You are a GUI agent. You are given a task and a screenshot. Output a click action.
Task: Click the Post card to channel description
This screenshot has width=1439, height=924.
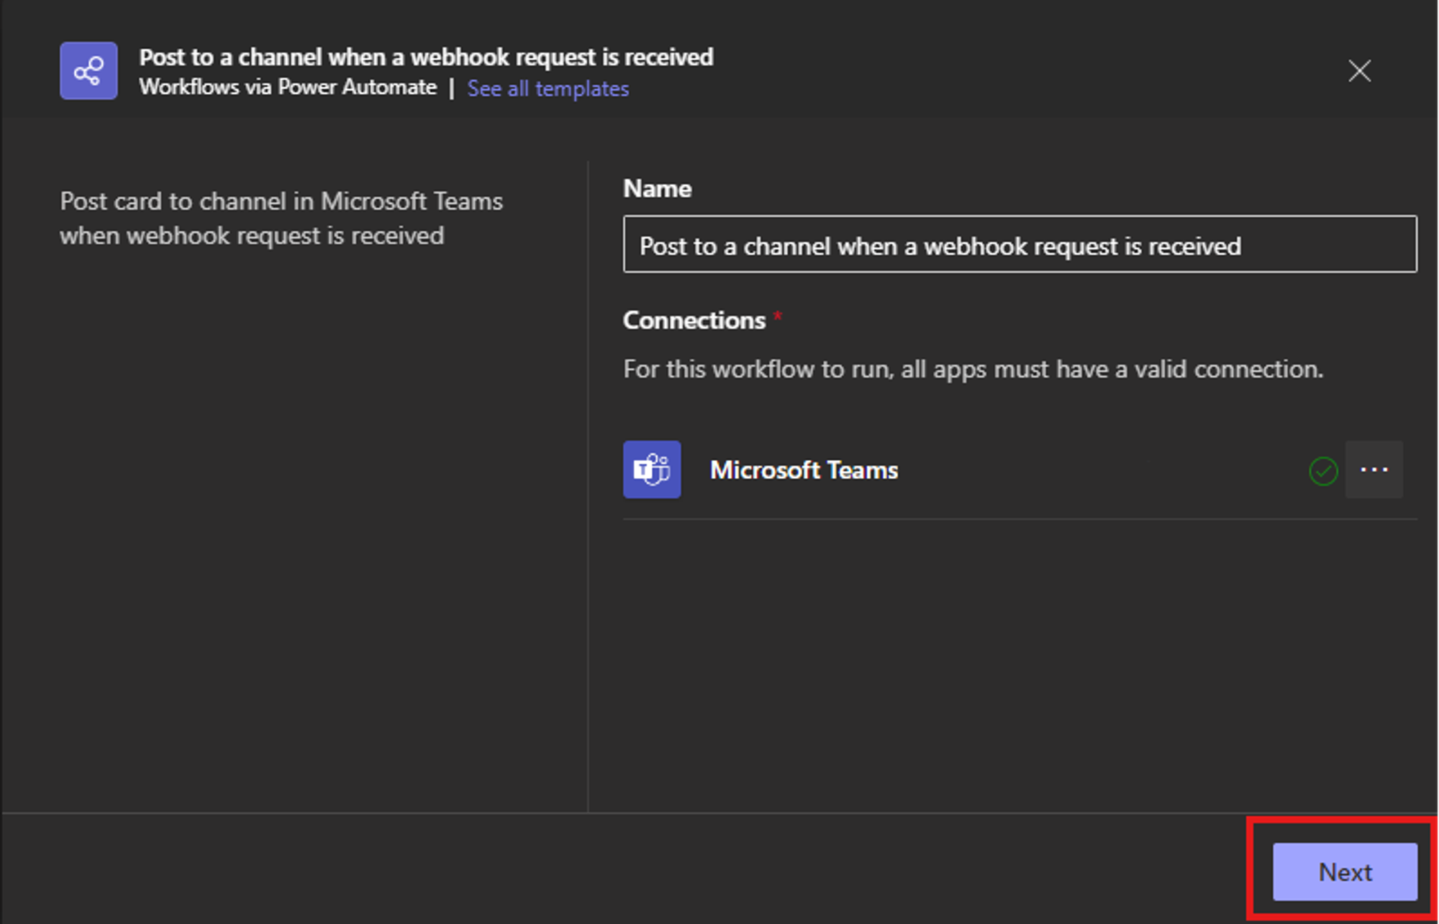click(281, 201)
